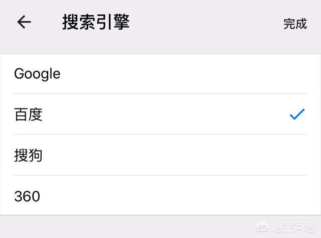Screen dimensions: 321x238
Task: Select 百度 as the search engine
Action: (160, 114)
